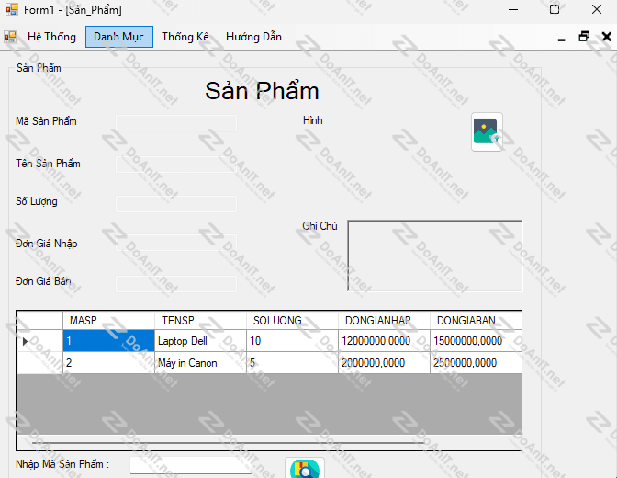
Task: Select MASP cell with value 1
Action: coord(108,341)
